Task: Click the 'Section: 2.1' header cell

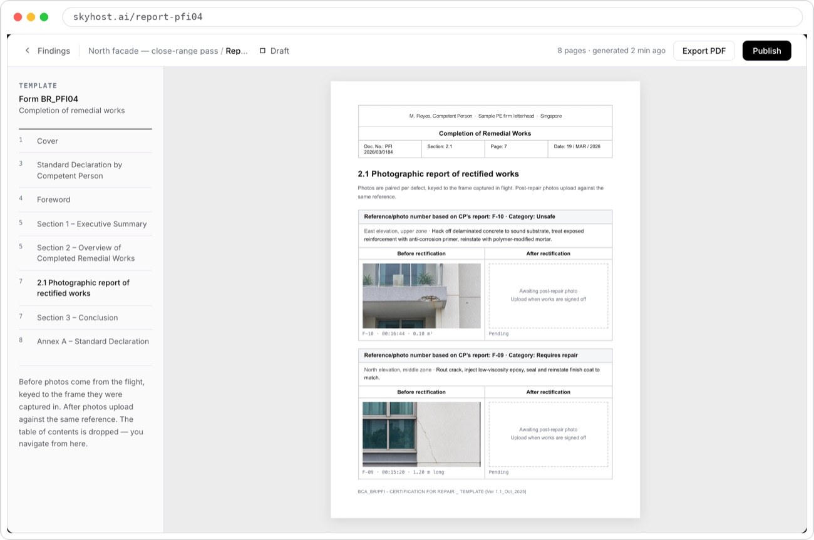Action: 453,149
